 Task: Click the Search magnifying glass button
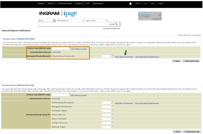tap(114, 24)
